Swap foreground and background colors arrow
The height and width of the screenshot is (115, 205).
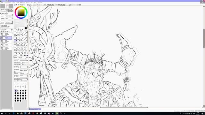(28, 28)
